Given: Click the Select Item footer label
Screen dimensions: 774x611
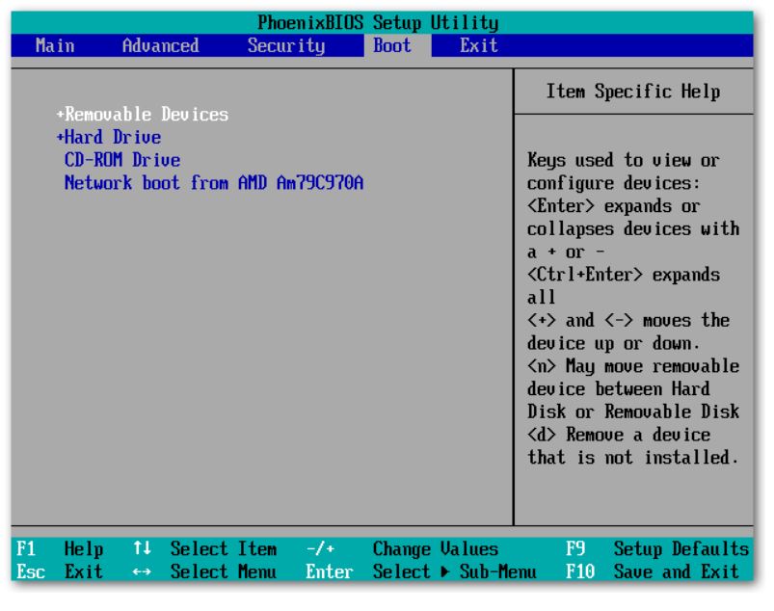Looking at the screenshot, I should pos(224,548).
